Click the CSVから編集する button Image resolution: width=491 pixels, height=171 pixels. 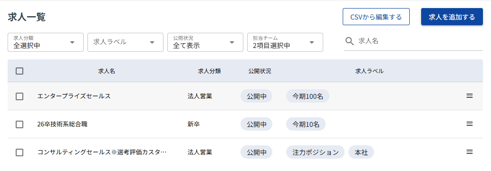pos(376,17)
